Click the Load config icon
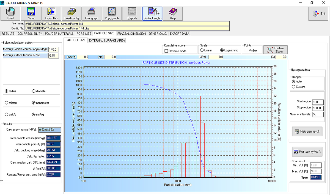Viewport: 330px width, 195px height. (71, 13)
